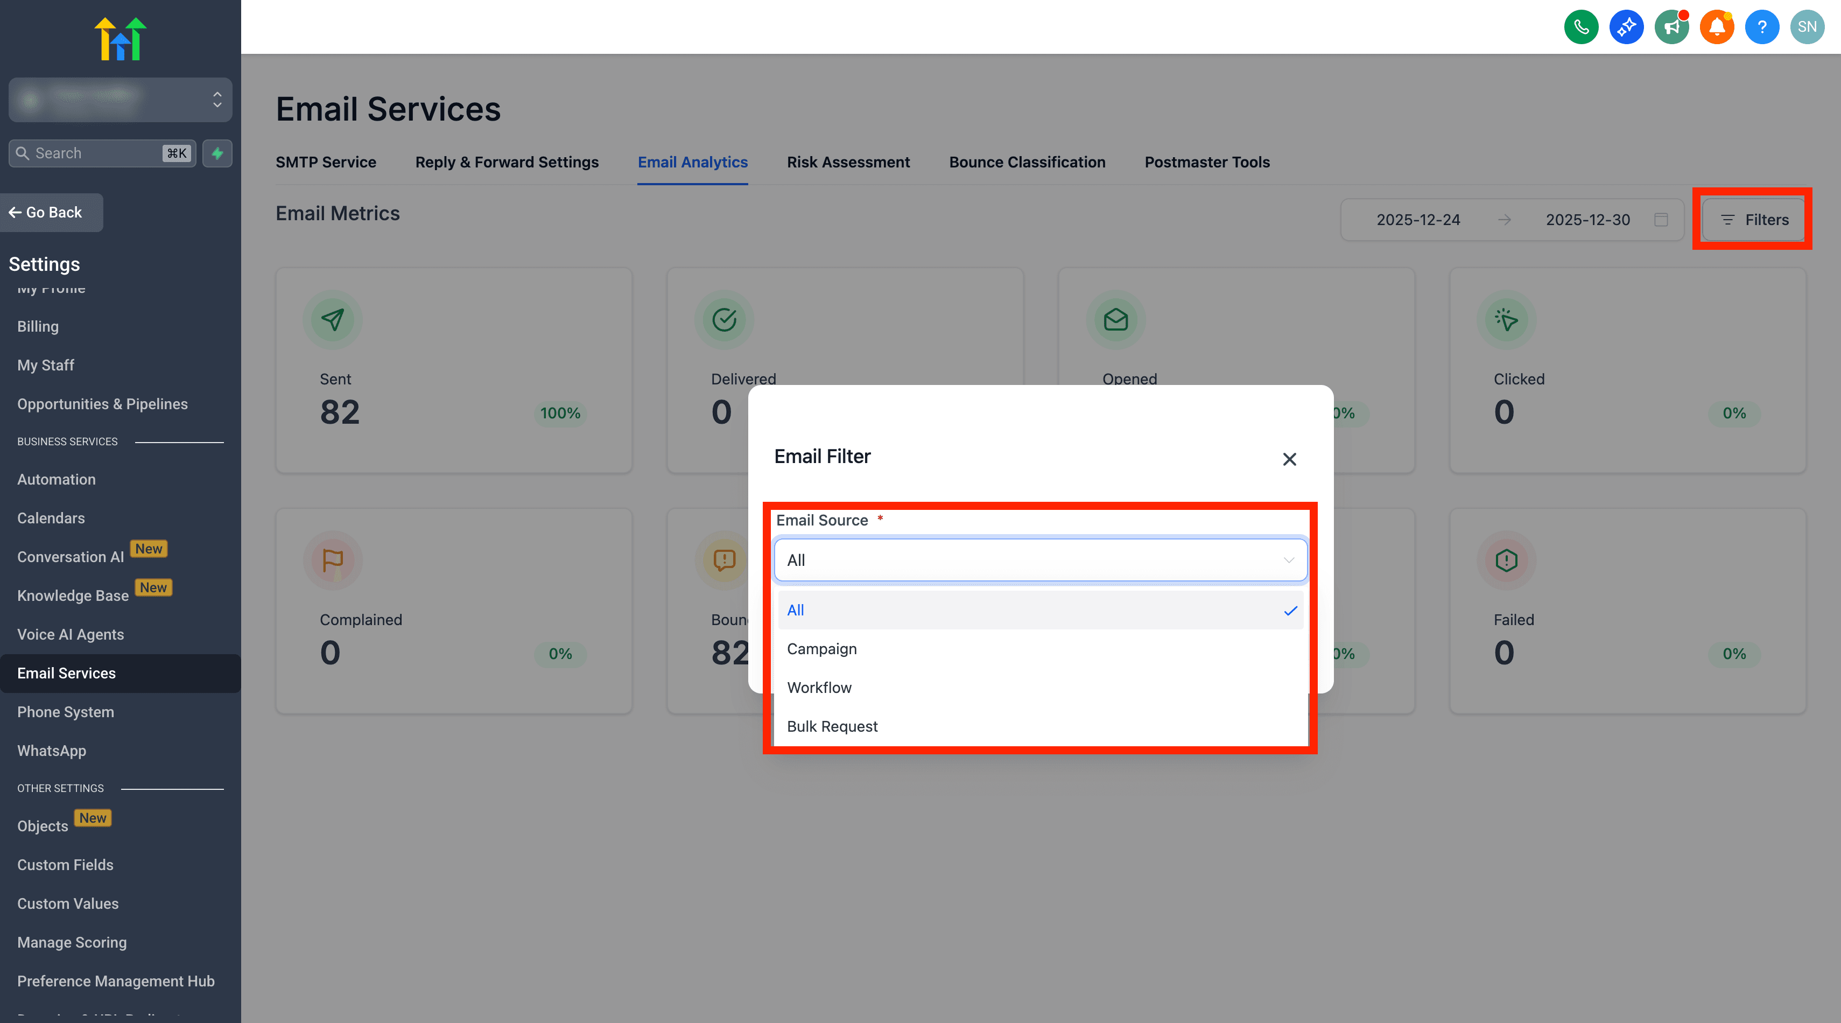Click the Filters button
Image resolution: width=1841 pixels, height=1023 pixels.
coord(1752,220)
